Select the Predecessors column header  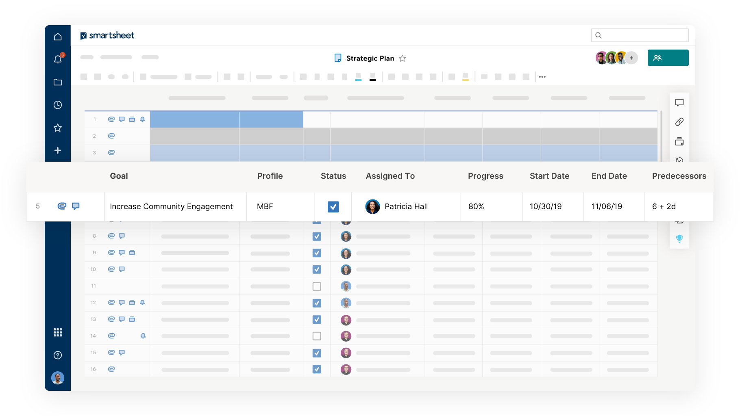click(x=679, y=176)
